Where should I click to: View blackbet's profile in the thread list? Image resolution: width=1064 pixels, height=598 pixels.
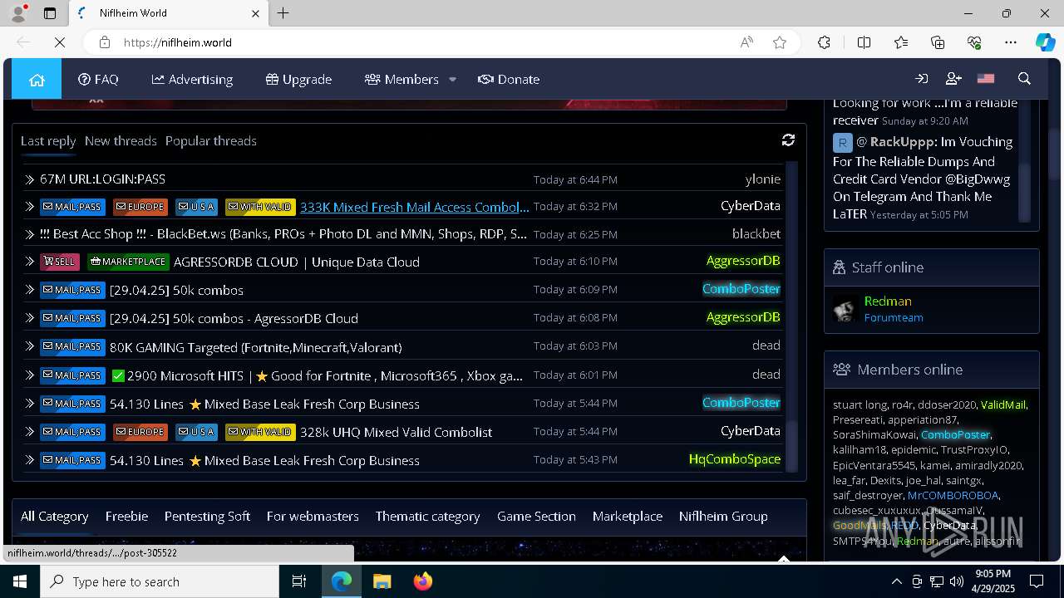pos(756,233)
